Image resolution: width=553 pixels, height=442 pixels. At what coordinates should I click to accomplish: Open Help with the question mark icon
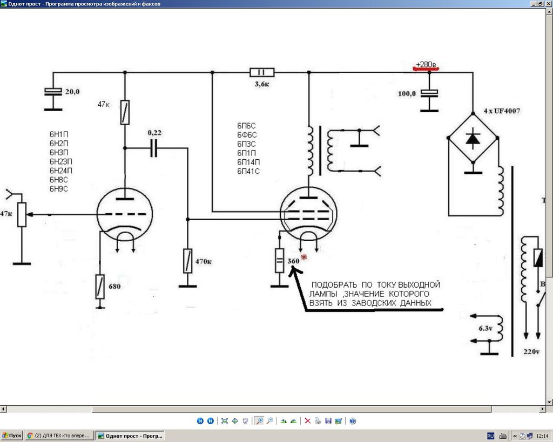point(352,421)
